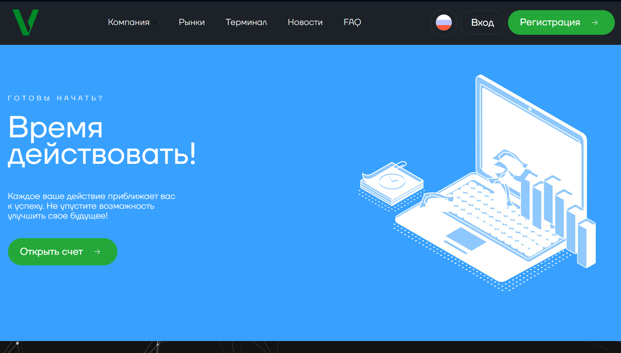Open the Russian flag language selector
This screenshot has width=621, height=353.
point(443,22)
